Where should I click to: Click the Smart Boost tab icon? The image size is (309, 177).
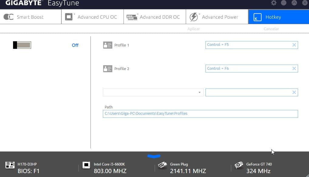[x=8, y=17]
